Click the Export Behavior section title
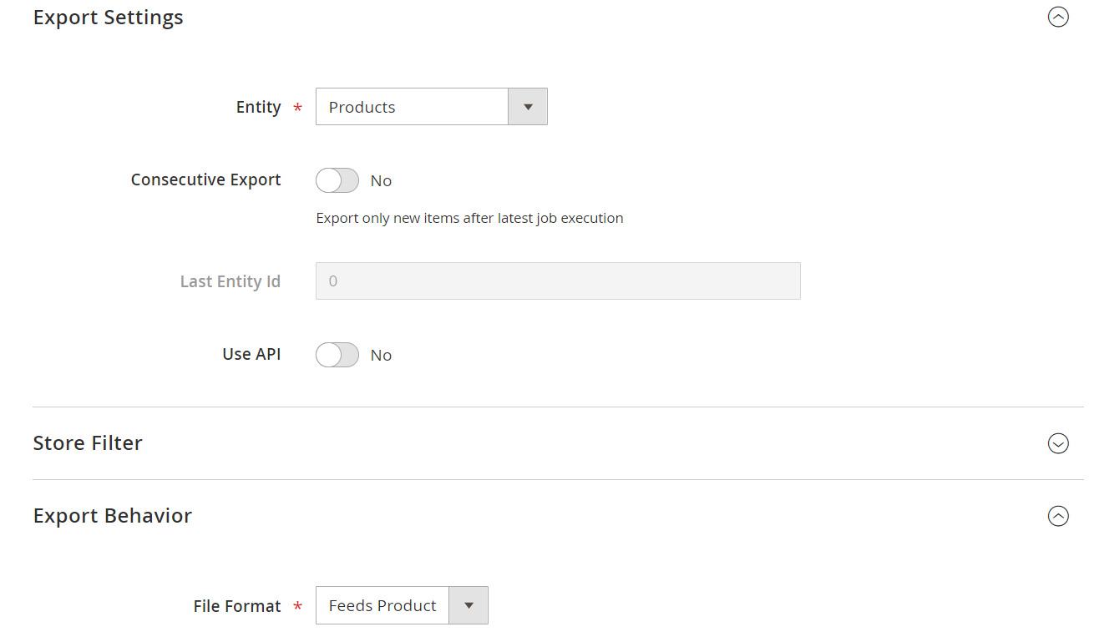The image size is (1094, 642). pos(113,516)
